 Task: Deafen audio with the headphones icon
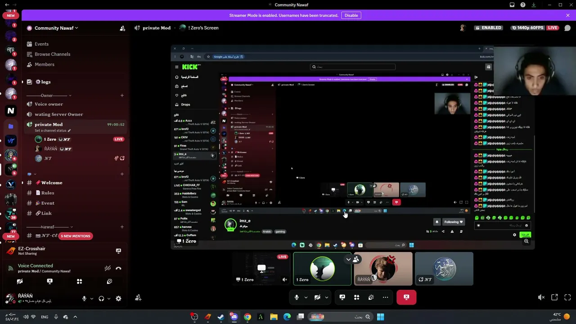101,298
